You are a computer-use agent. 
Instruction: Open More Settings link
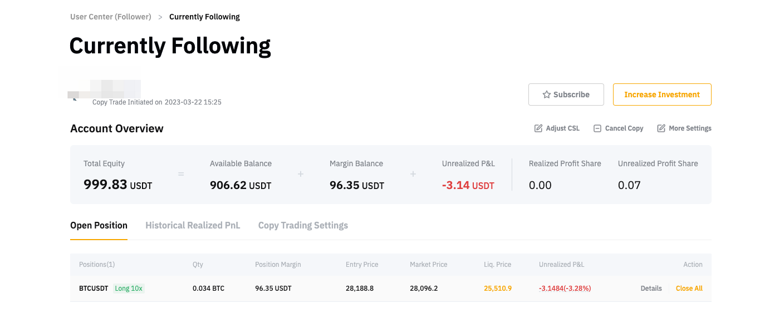click(690, 128)
